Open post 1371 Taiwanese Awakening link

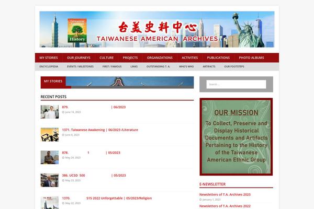tap(100, 130)
